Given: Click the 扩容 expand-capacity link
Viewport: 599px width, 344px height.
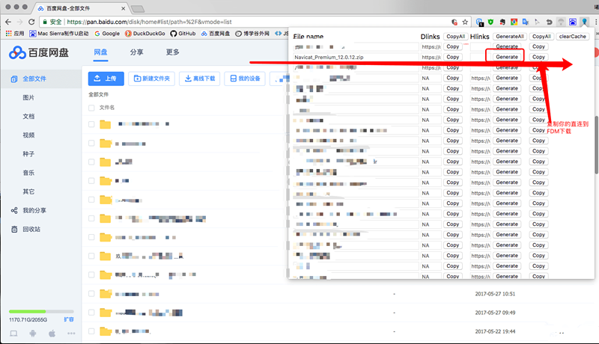Looking at the screenshot, I should [69, 319].
